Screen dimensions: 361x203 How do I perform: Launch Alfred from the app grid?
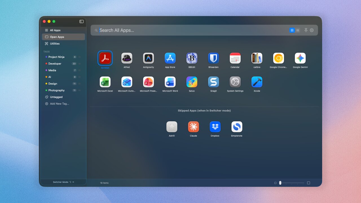(127, 58)
